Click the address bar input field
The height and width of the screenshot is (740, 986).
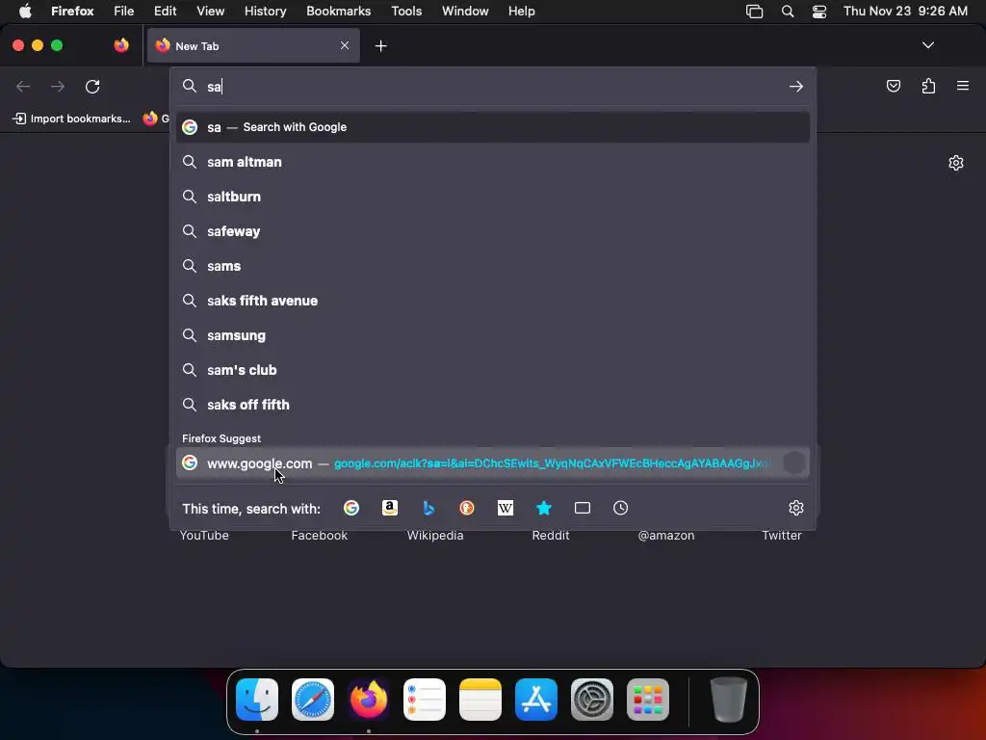click(x=493, y=86)
